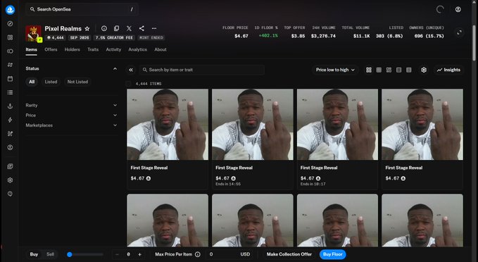Share the Pixel Realms collection
The height and width of the screenshot is (262, 478).
(x=141, y=28)
